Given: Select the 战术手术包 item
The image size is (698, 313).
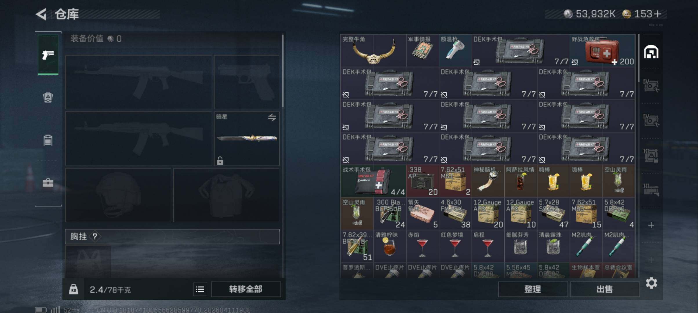Looking at the screenshot, I should coord(373,181).
